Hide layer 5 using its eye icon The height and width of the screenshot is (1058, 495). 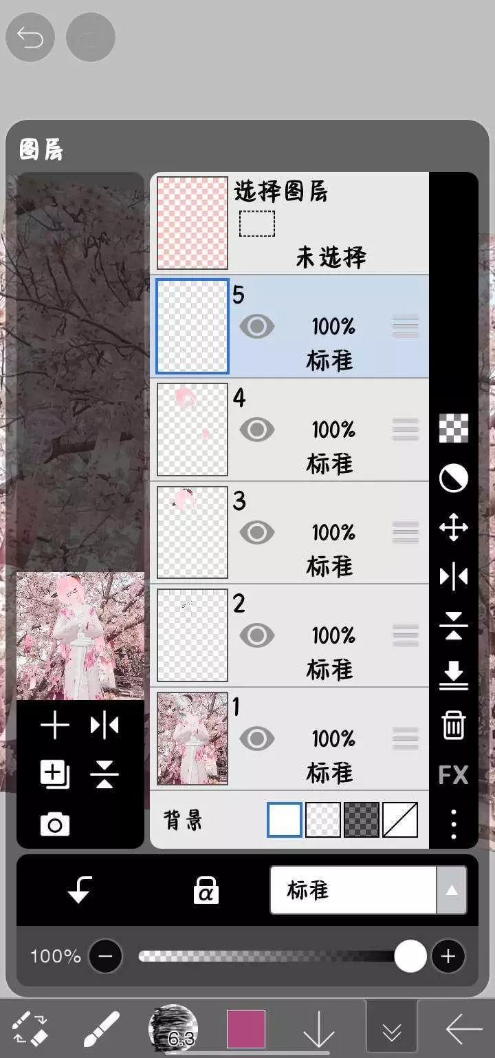[257, 326]
